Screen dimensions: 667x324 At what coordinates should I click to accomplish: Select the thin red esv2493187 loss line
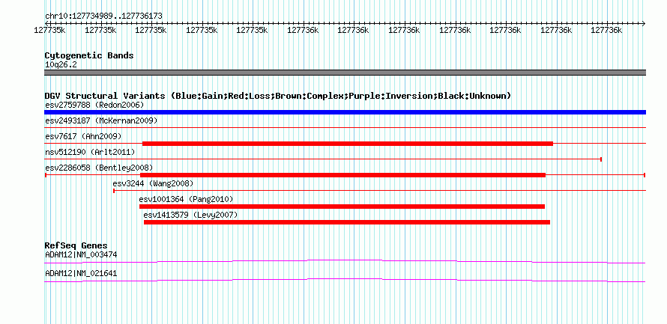tap(345, 127)
